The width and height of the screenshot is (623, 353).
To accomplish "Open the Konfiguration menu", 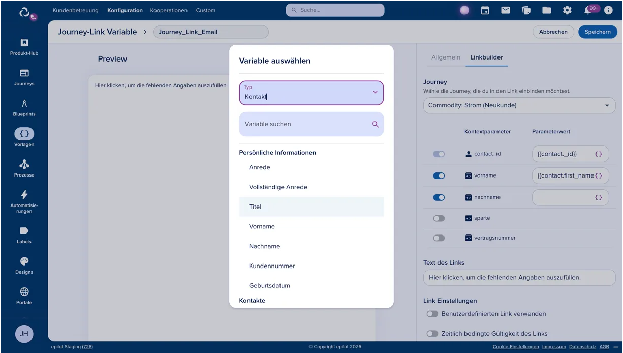I will [x=125, y=10].
